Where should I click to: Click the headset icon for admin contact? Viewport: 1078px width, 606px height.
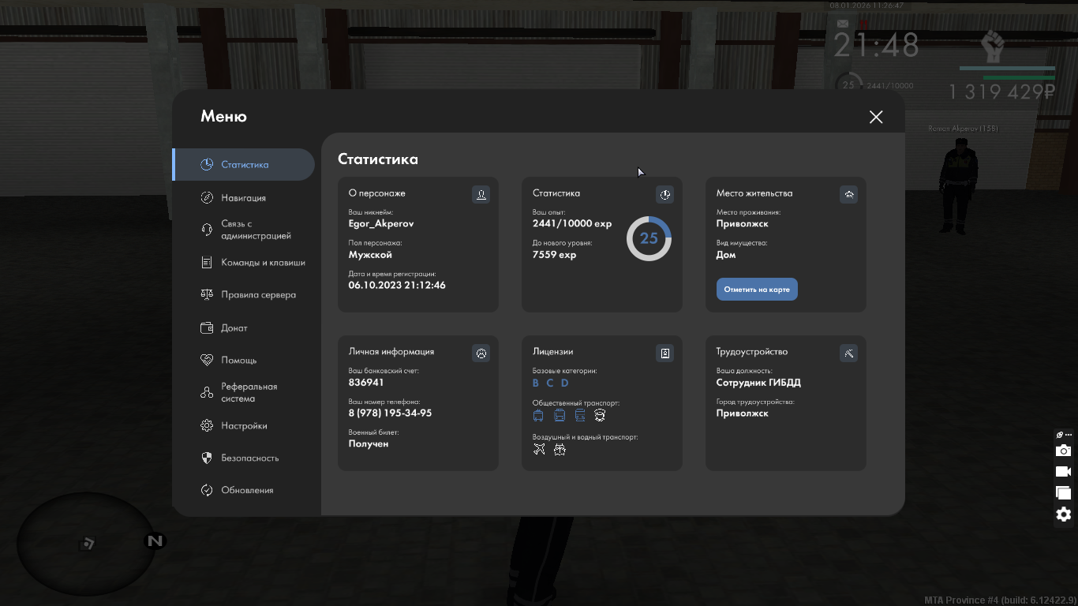[x=207, y=230]
